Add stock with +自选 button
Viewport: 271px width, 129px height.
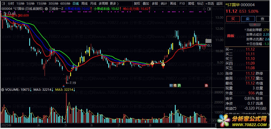210,3
